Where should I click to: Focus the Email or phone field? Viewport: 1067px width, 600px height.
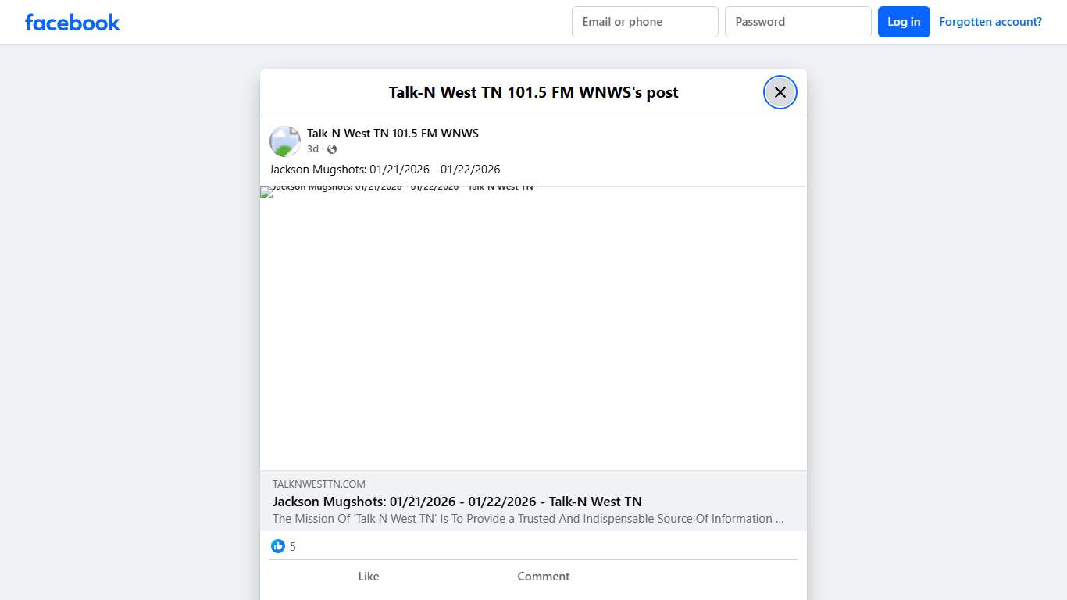(644, 22)
